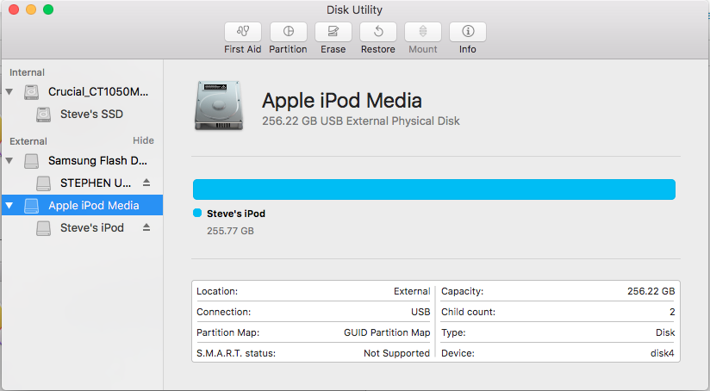Eject the Steve's iPod volume
The image size is (710, 391).
pyautogui.click(x=146, y=227)
